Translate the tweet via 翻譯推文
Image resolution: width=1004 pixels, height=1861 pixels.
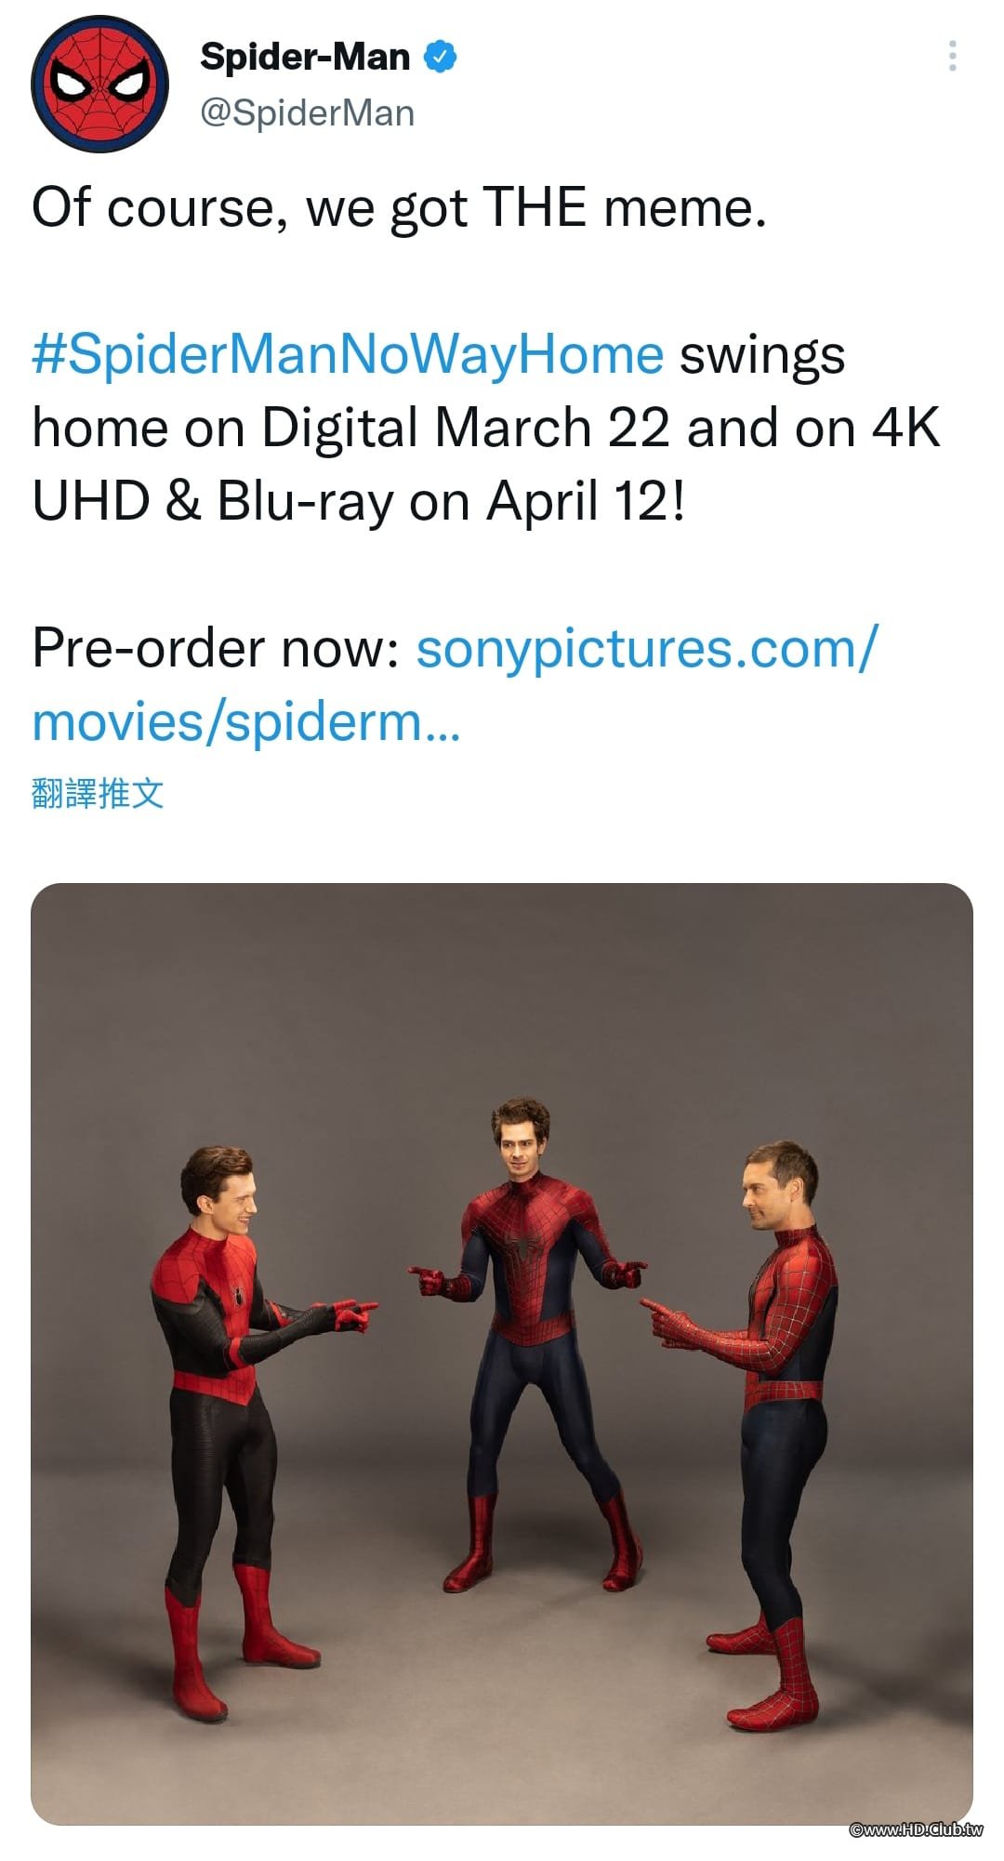pyautogui.click(x=98, y=793)
